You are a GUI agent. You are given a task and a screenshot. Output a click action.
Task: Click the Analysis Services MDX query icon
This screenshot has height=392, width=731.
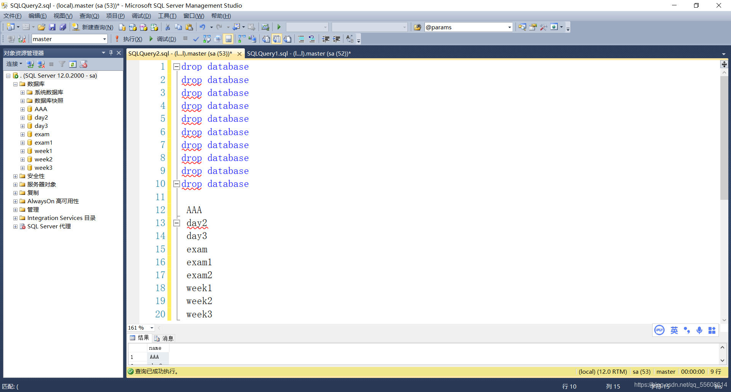[x=132, y=27]
